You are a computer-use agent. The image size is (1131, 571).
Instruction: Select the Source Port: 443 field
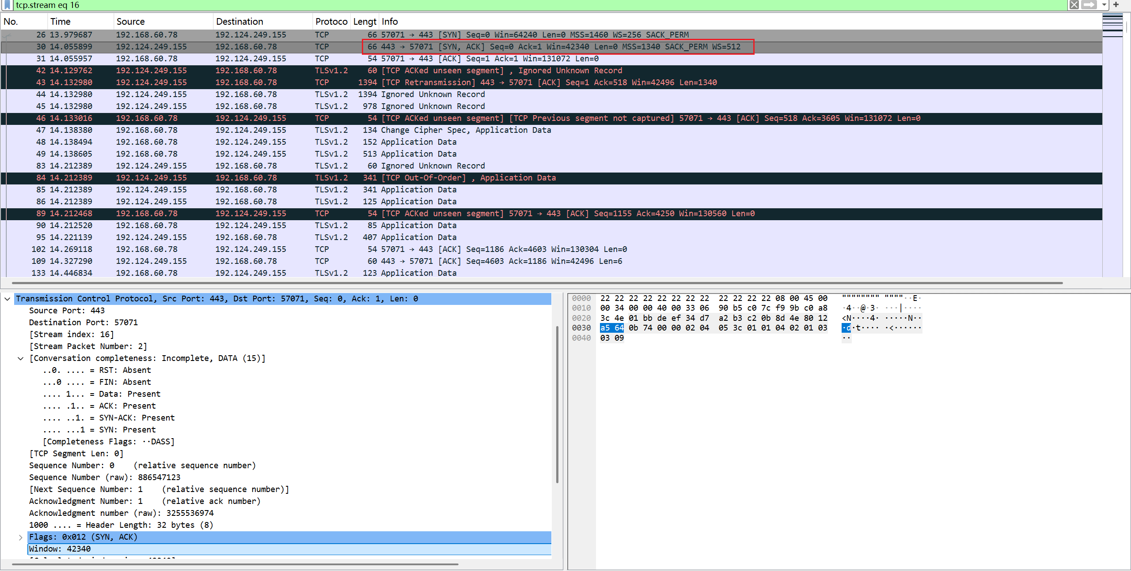[67, 311]
